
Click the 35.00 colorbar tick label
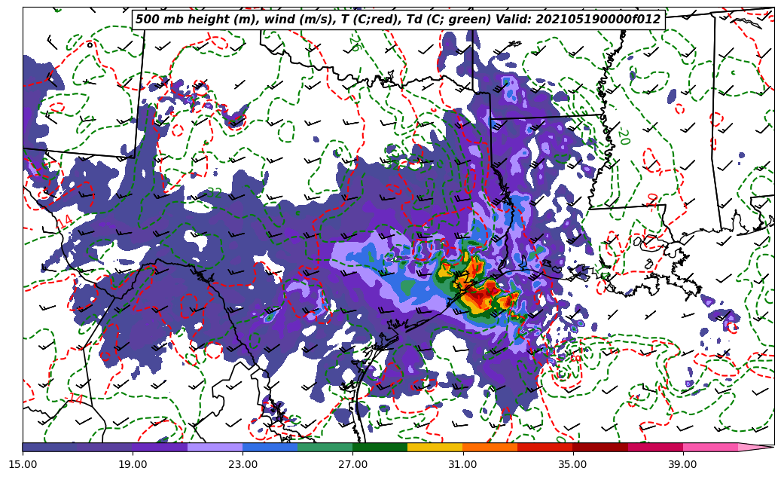click(572, 464)
